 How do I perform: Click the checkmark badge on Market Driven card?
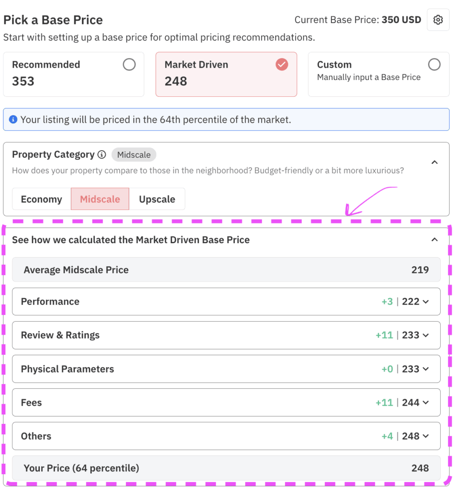point(282,64)
